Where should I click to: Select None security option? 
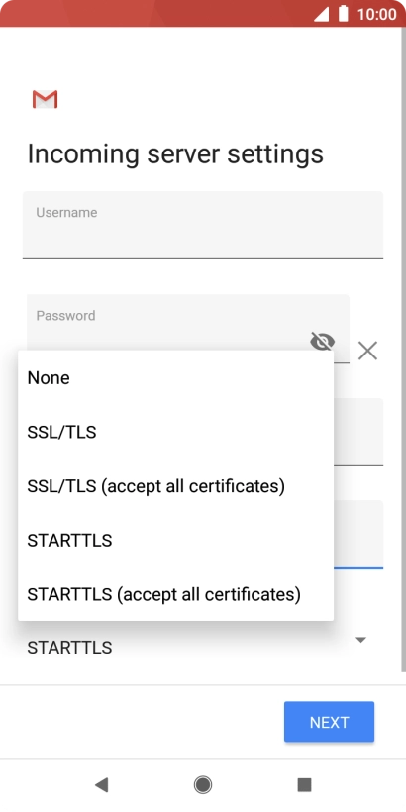click(175, 378)
